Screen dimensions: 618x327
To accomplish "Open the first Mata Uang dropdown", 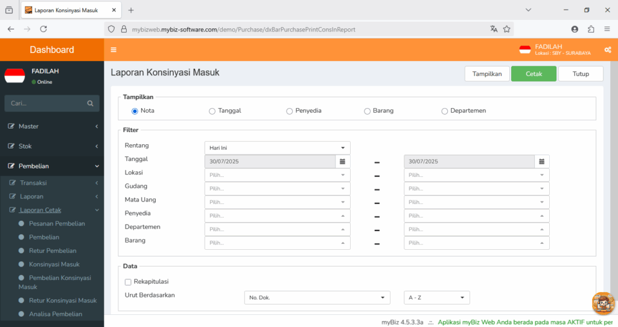I will pos(278,202).
